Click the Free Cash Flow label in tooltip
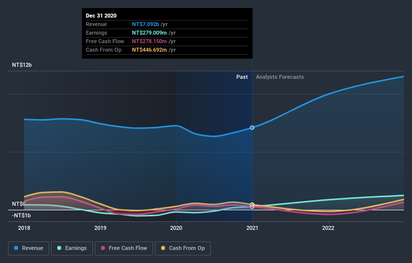Screen dimensions: 412x263 pos(105,41)
